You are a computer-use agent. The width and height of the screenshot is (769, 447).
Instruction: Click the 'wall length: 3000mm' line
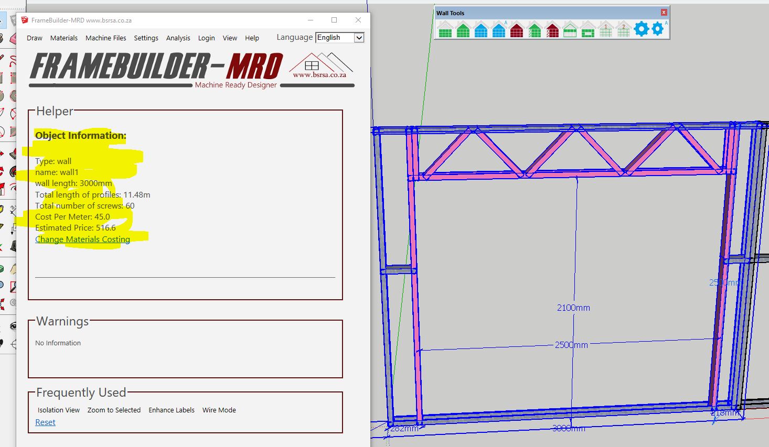pos(73,183)
